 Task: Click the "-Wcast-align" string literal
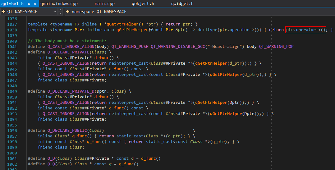point(226,47)
